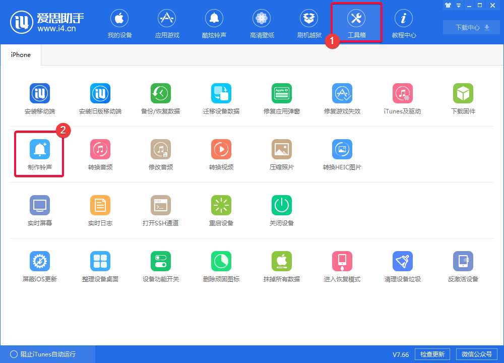Open the 设备功能开关 switch settings
The height and width of the screenshot is (363, 504).
pyautogui.click(x=160, y=261)
